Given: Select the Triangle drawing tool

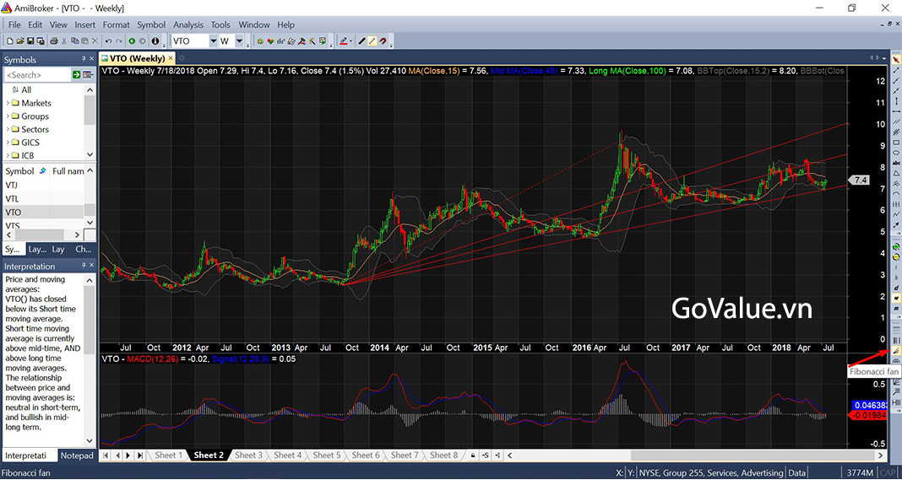Looking at the screenshot, I should point(896,173).
